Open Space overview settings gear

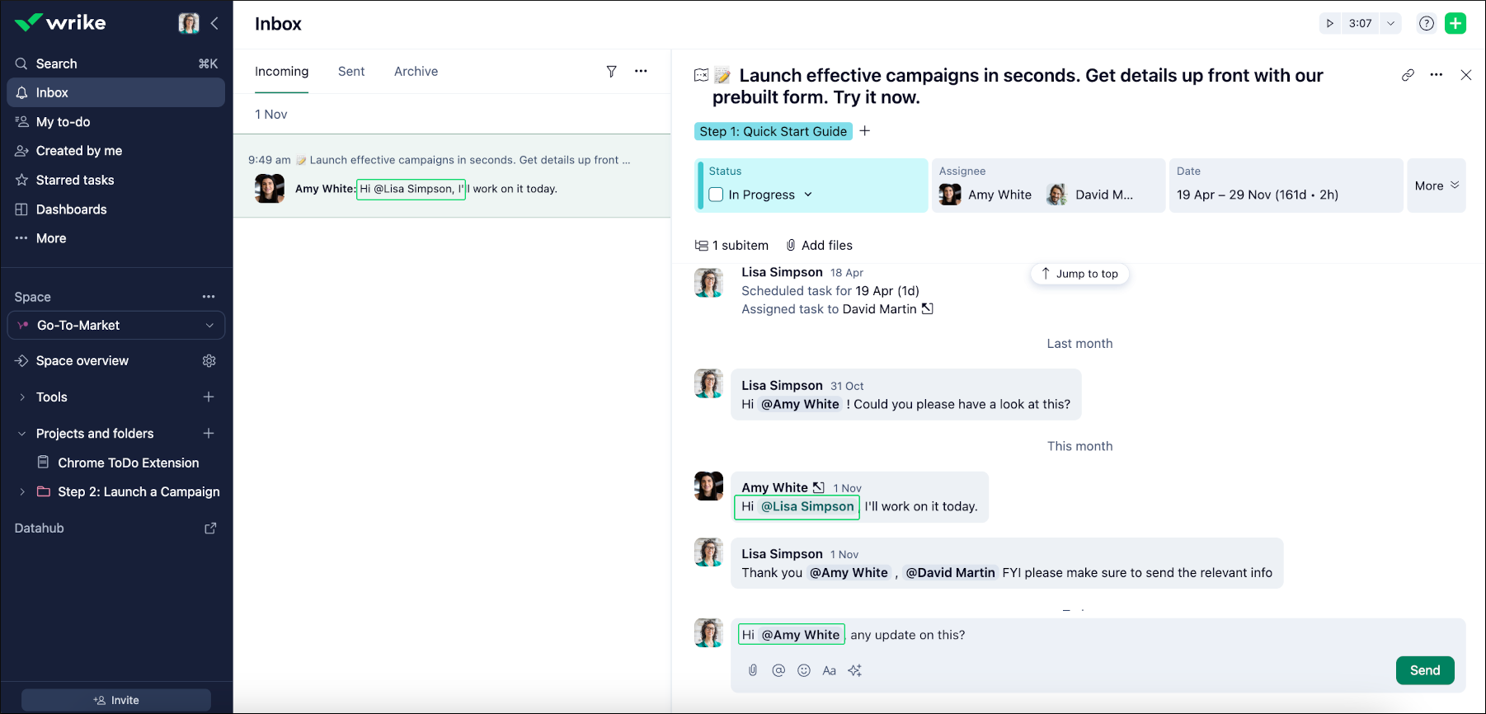coord(209,361)
